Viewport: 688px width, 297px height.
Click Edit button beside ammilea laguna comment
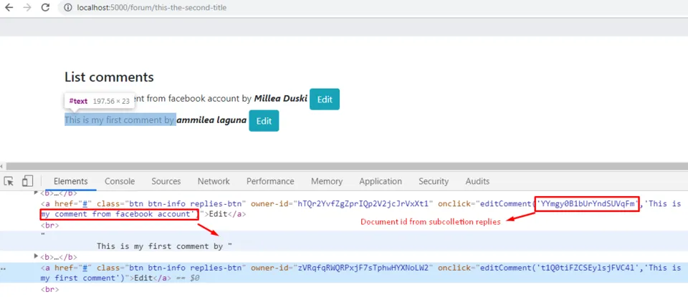coord(264,121)
